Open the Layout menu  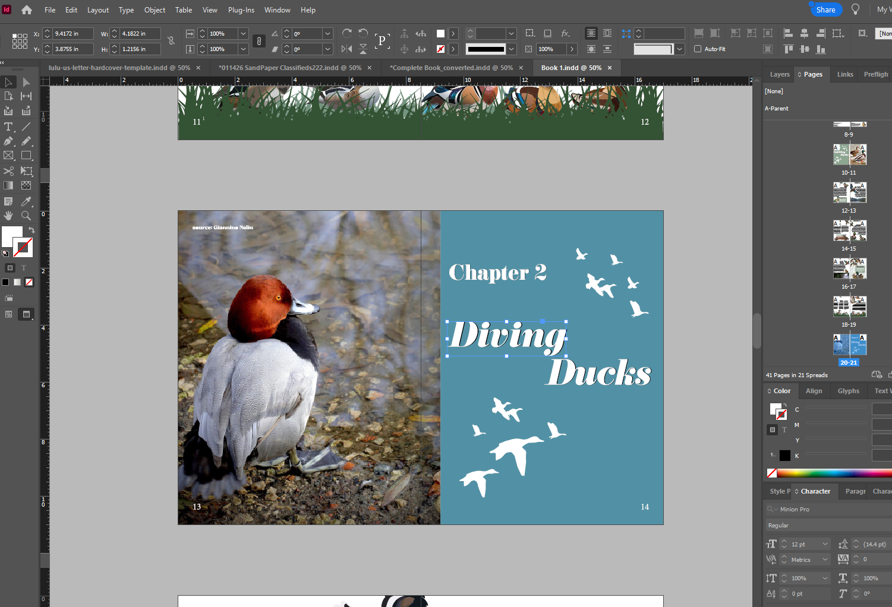pyautogui.click(x=98, y=10)
